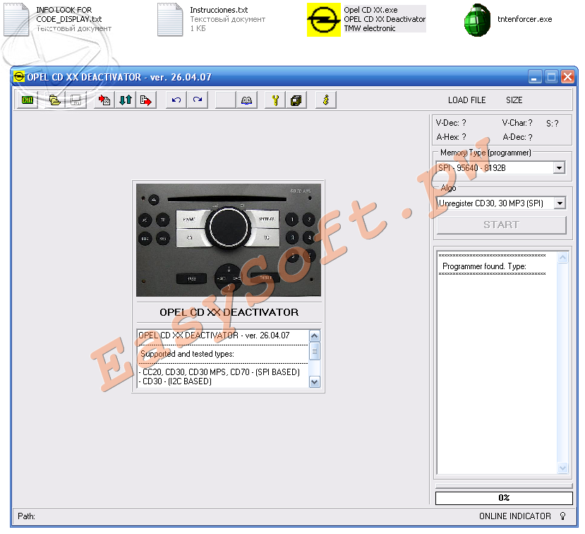Click the ONLINE INDICATOR status text

point(515,516)
